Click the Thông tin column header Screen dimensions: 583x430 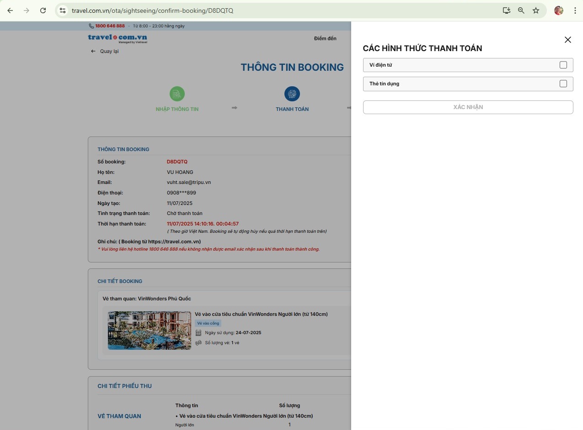[187, 405]
